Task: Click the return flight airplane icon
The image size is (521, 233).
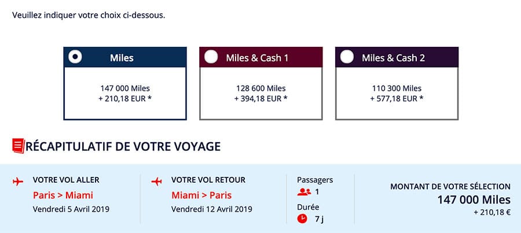Action: click(x=156, y=182)
